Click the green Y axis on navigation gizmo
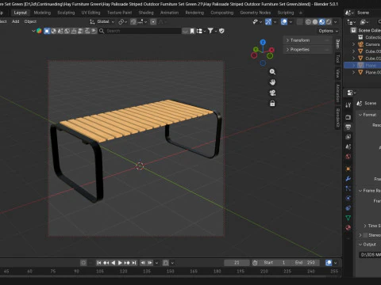This screenshot has height=285, width=381. coord(256,49)
